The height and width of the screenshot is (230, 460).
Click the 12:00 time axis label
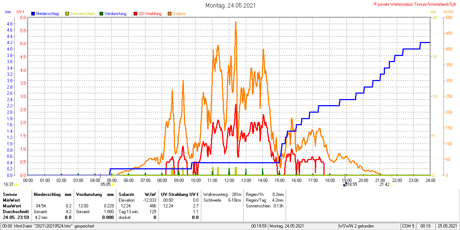[229, 180]
